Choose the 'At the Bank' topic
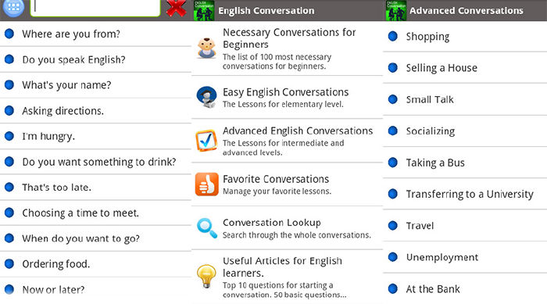547x304 pixels. pyautogui.click(x=465, y=289)
